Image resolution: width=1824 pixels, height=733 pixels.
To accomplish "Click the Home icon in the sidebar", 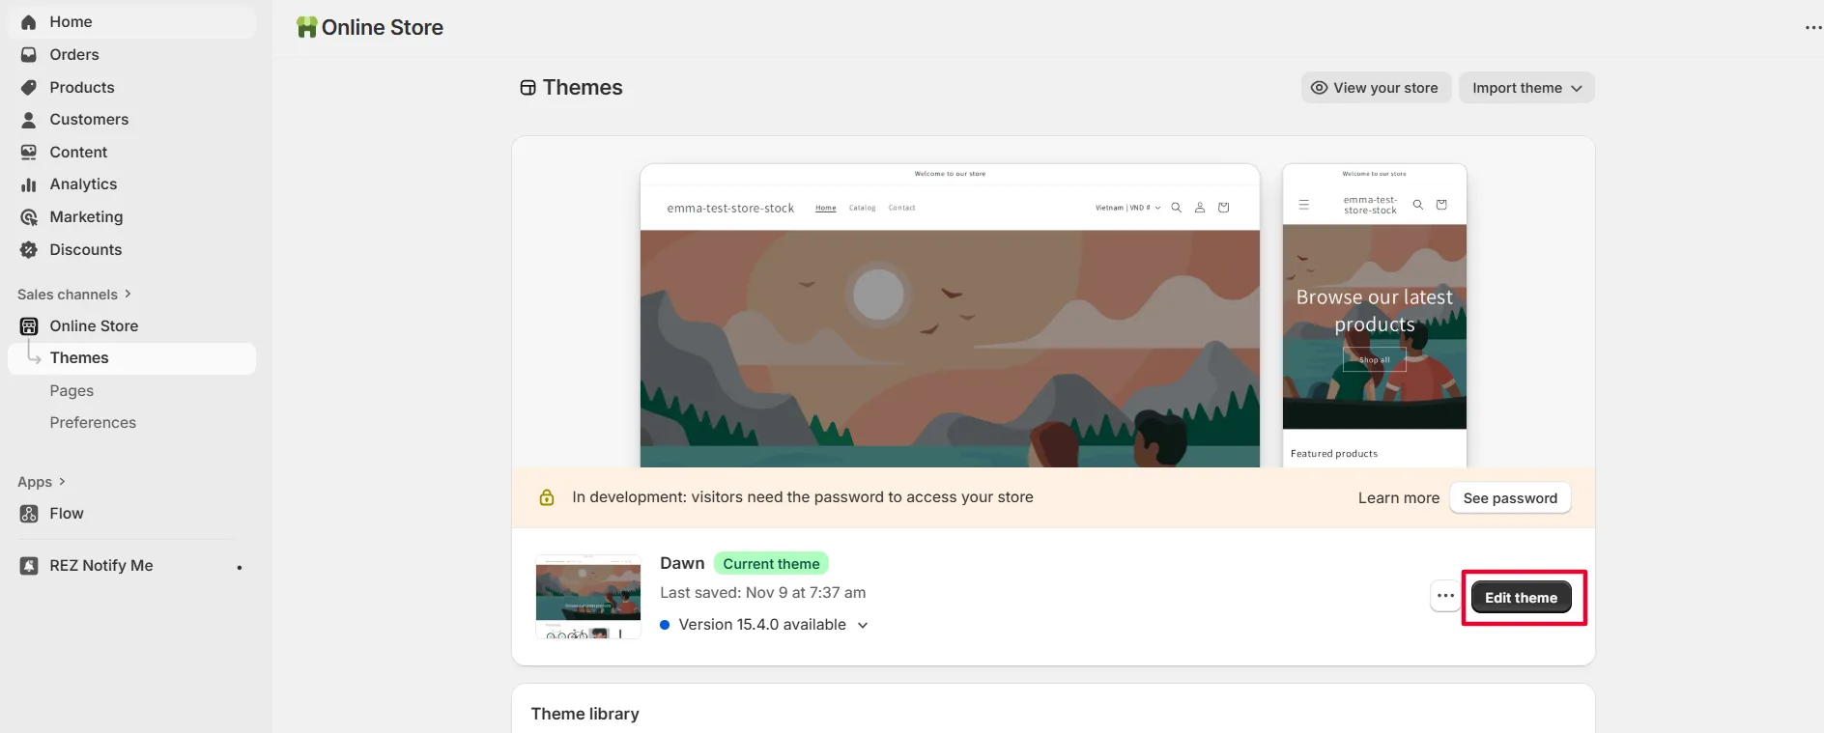I will pos(29,22).
